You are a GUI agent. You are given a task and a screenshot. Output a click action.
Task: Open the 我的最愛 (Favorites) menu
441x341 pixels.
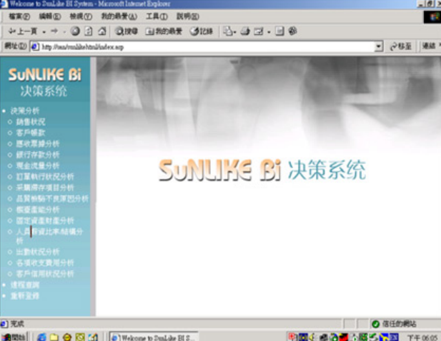tap(119, 16)
